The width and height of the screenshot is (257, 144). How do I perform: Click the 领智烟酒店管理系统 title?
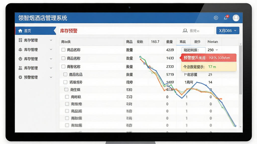point(43,18)
